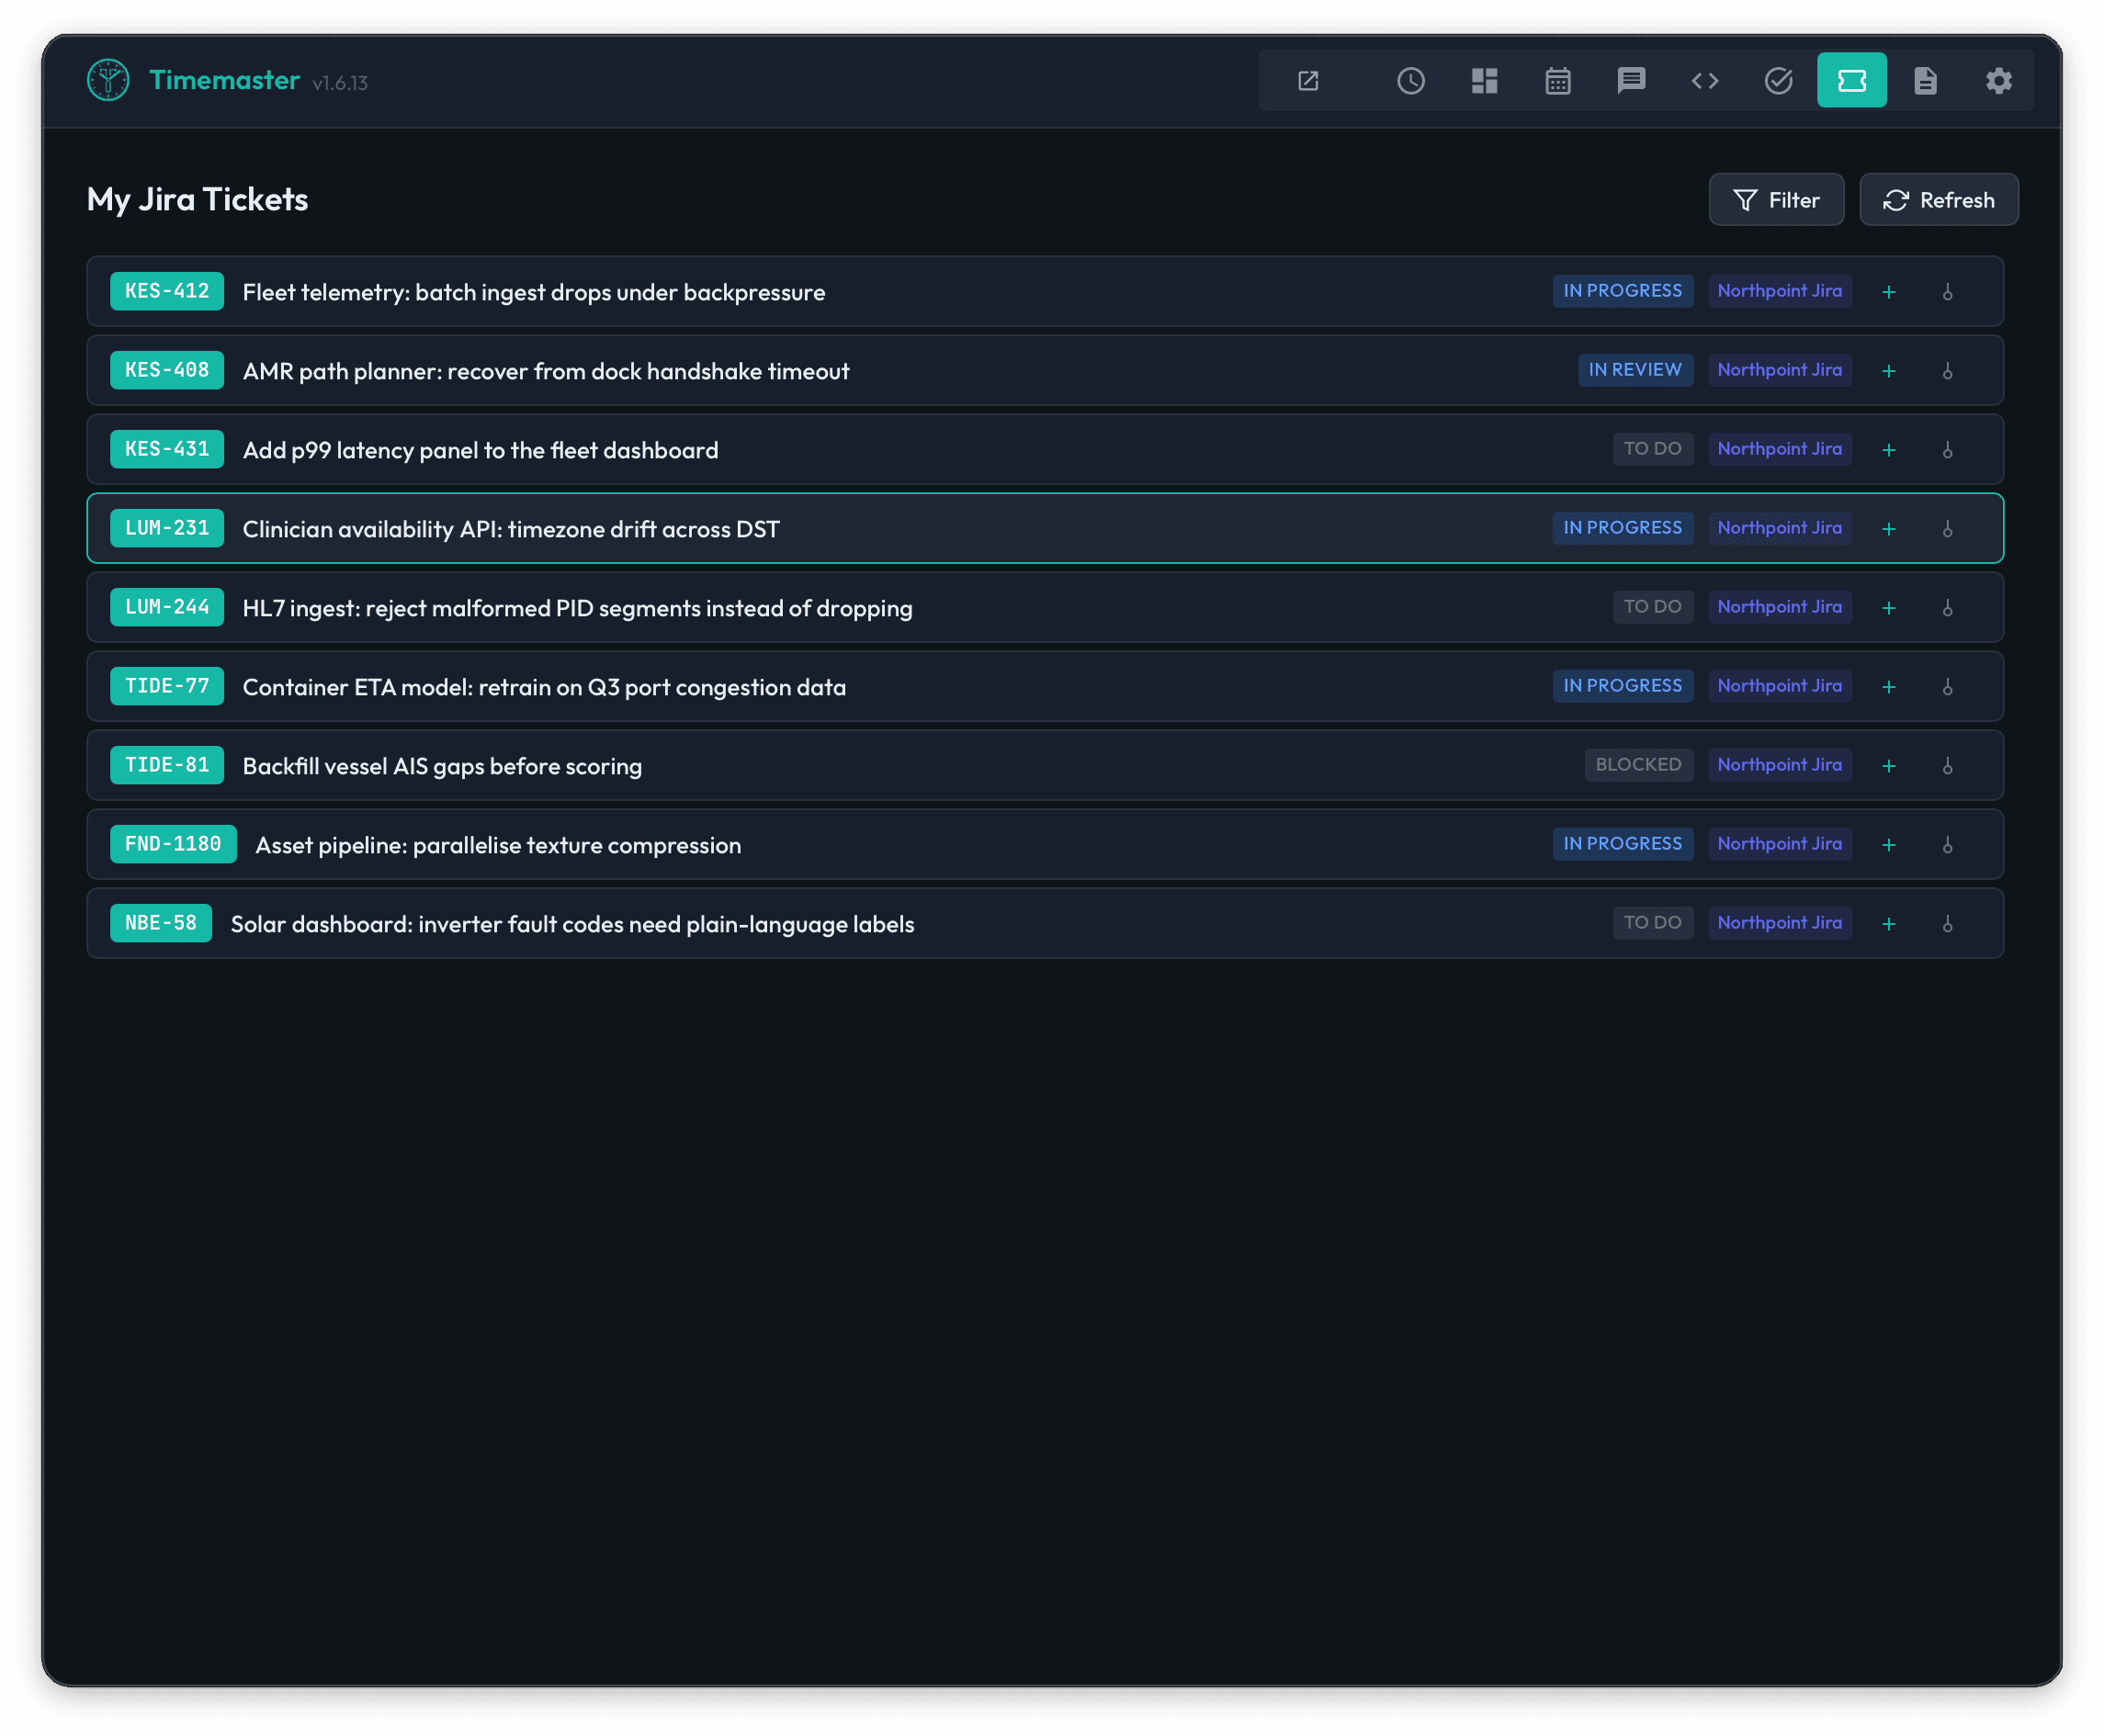The height and width of the screenshot is (1736, 2104).
Task: Click the FND-1180 ticket key badge
Action: [x=173, y=844]
